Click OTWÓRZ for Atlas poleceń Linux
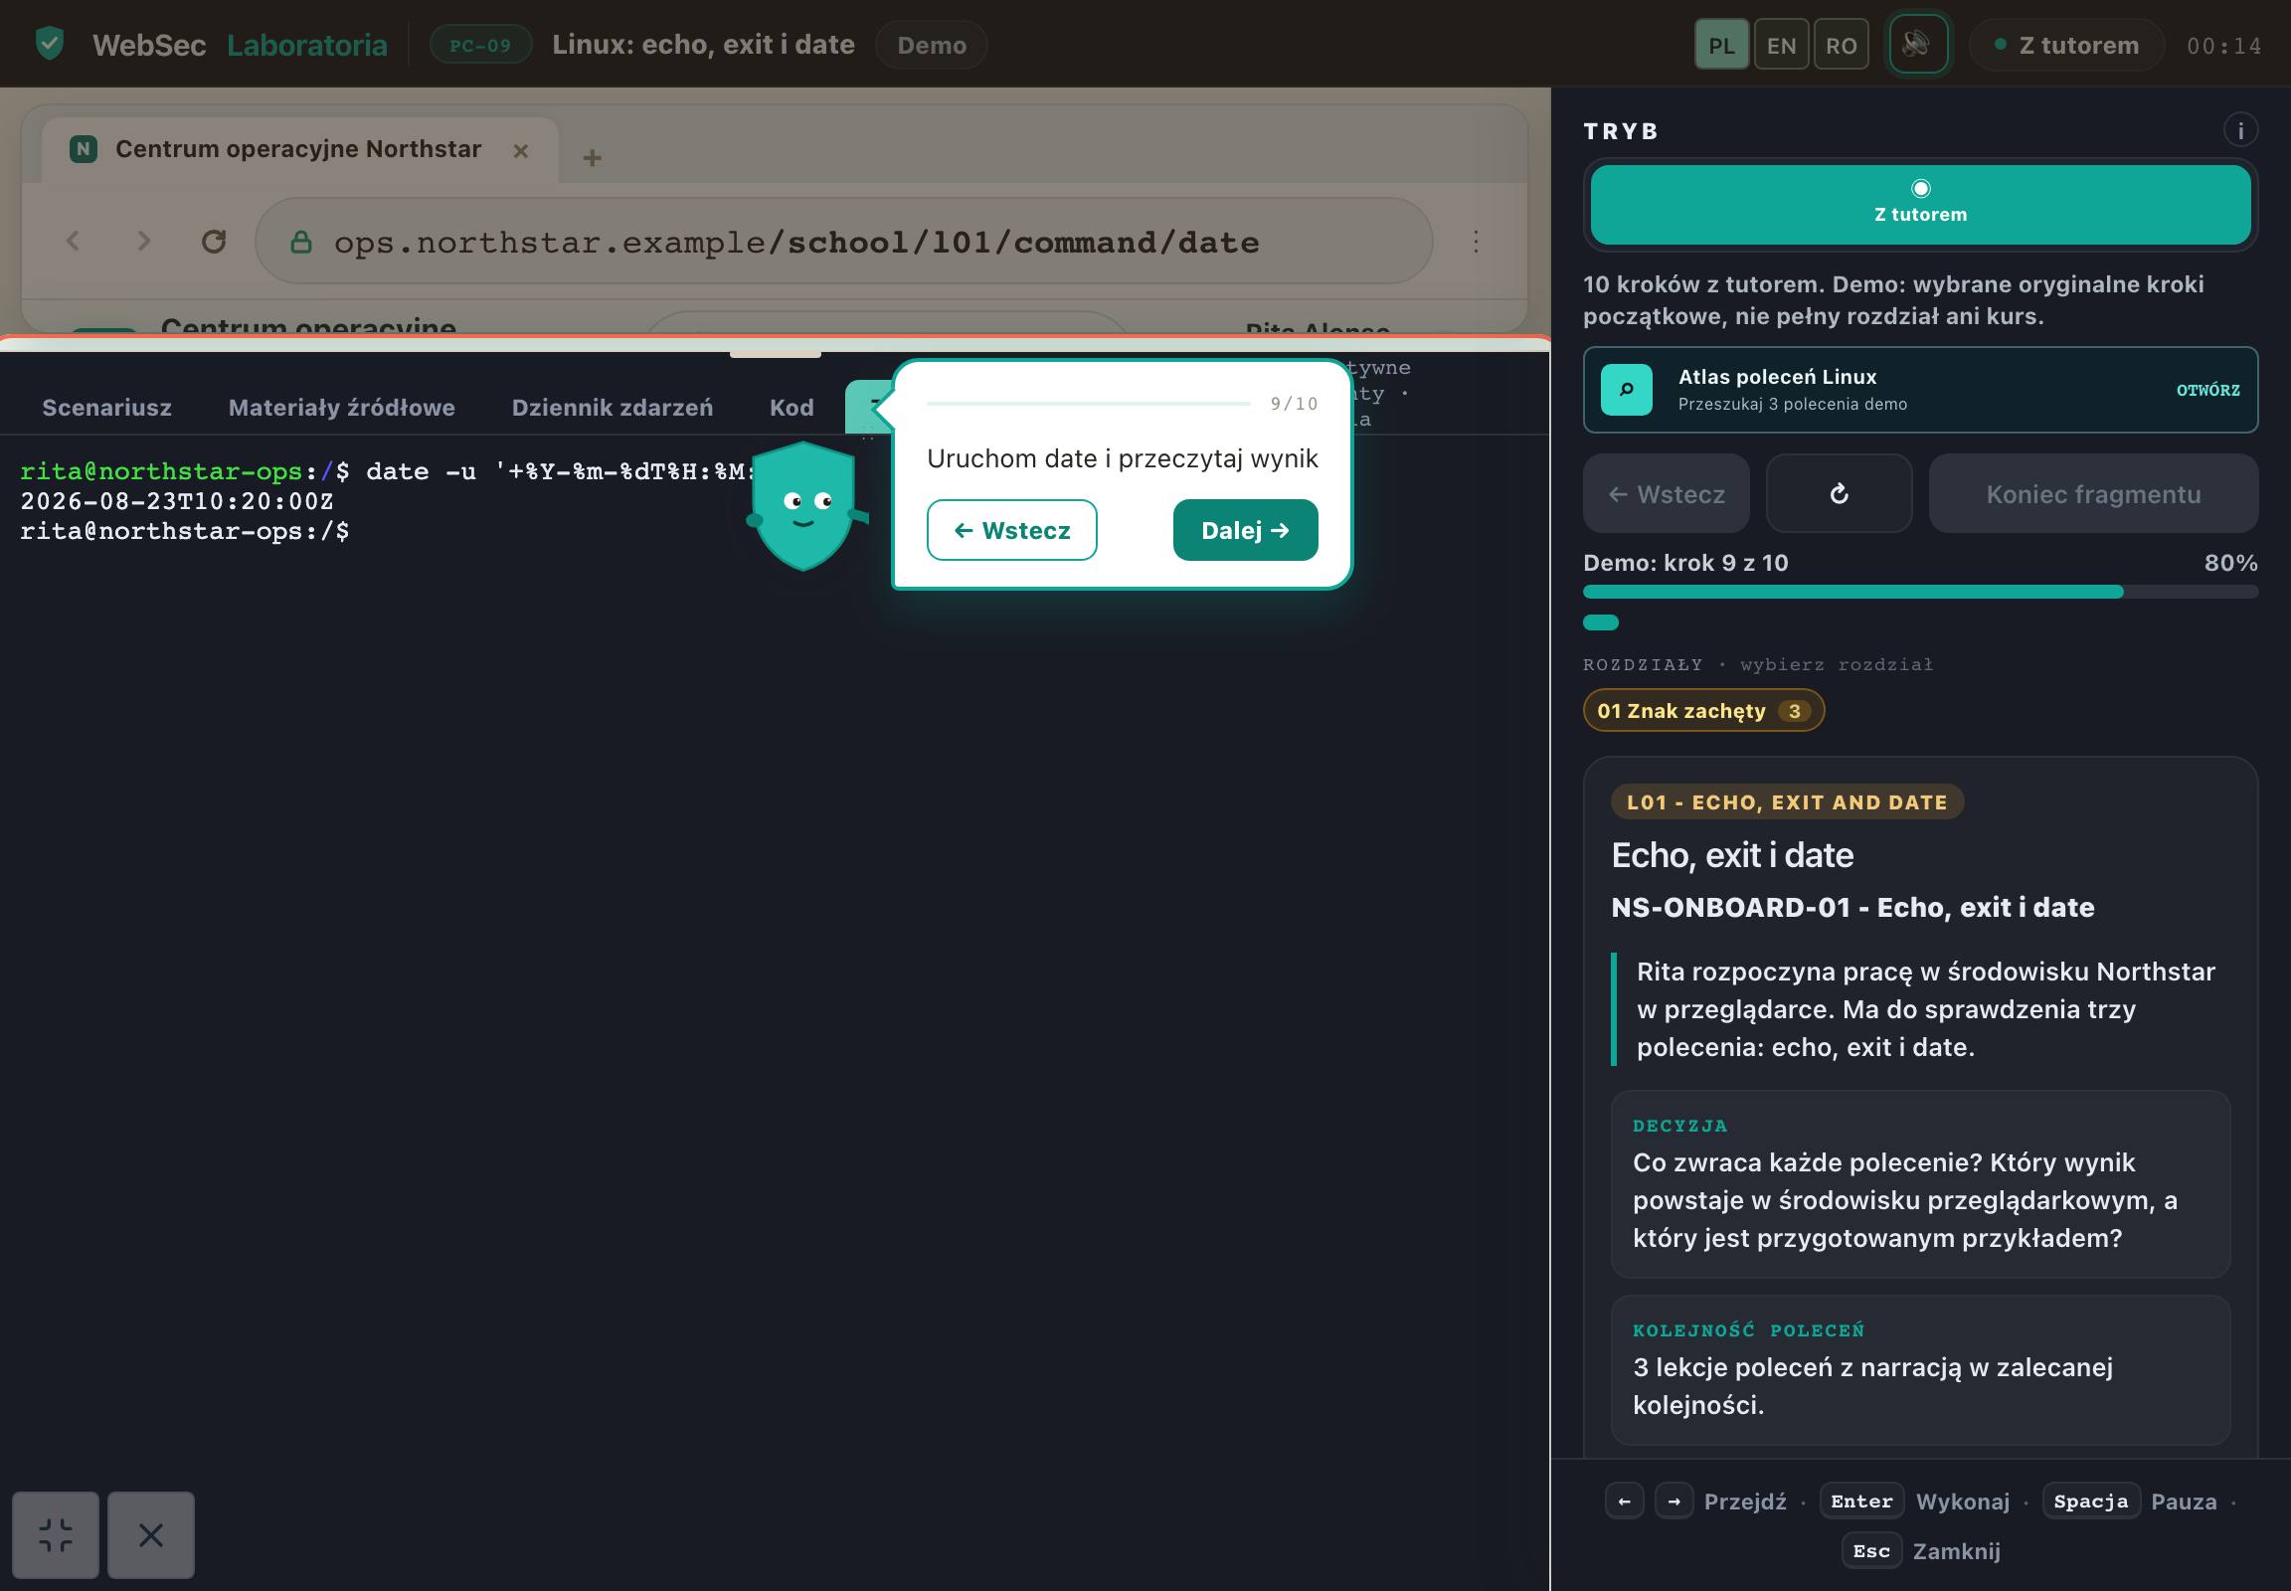Image resolution: width=2291 pixels, height=1591 pixels. (x=2206, y=390)
